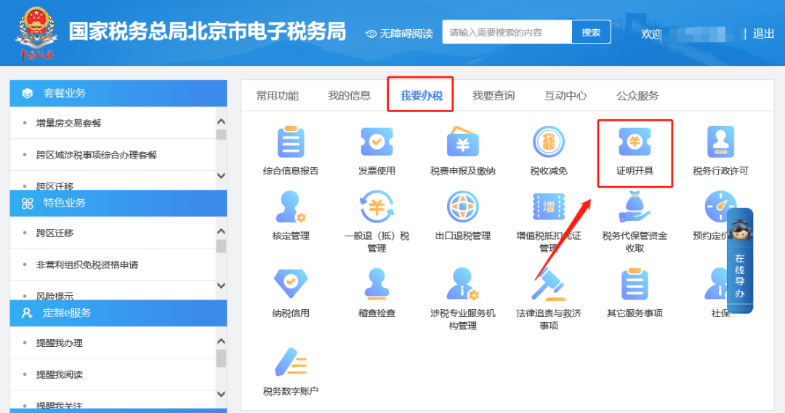Open 出口退税管理 icon
The height and width of the screenshot is (413, 785).
462,206
